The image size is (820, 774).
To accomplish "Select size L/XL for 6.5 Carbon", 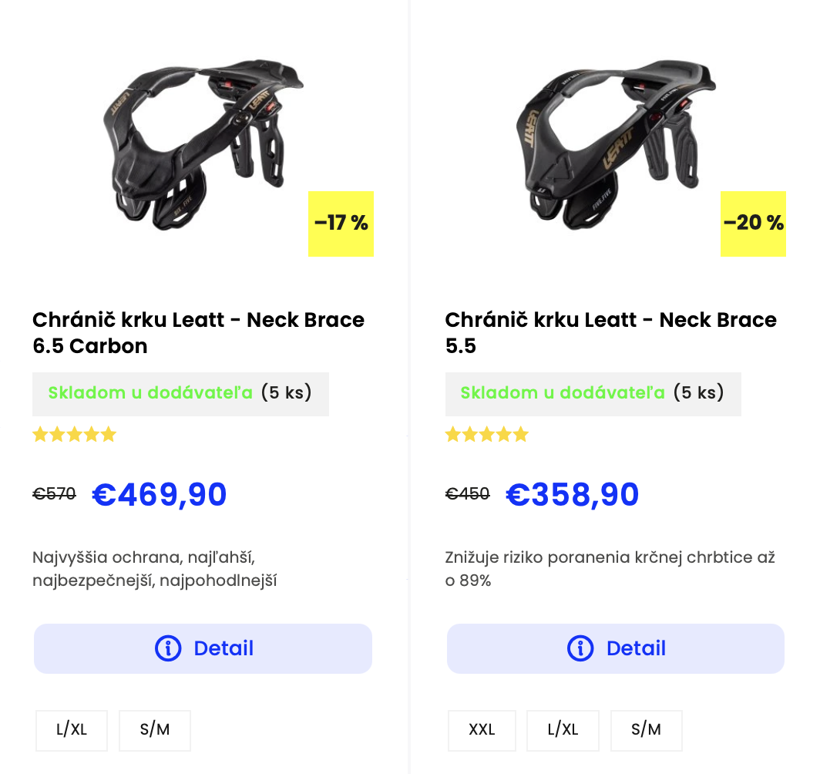I will (72, 730).
